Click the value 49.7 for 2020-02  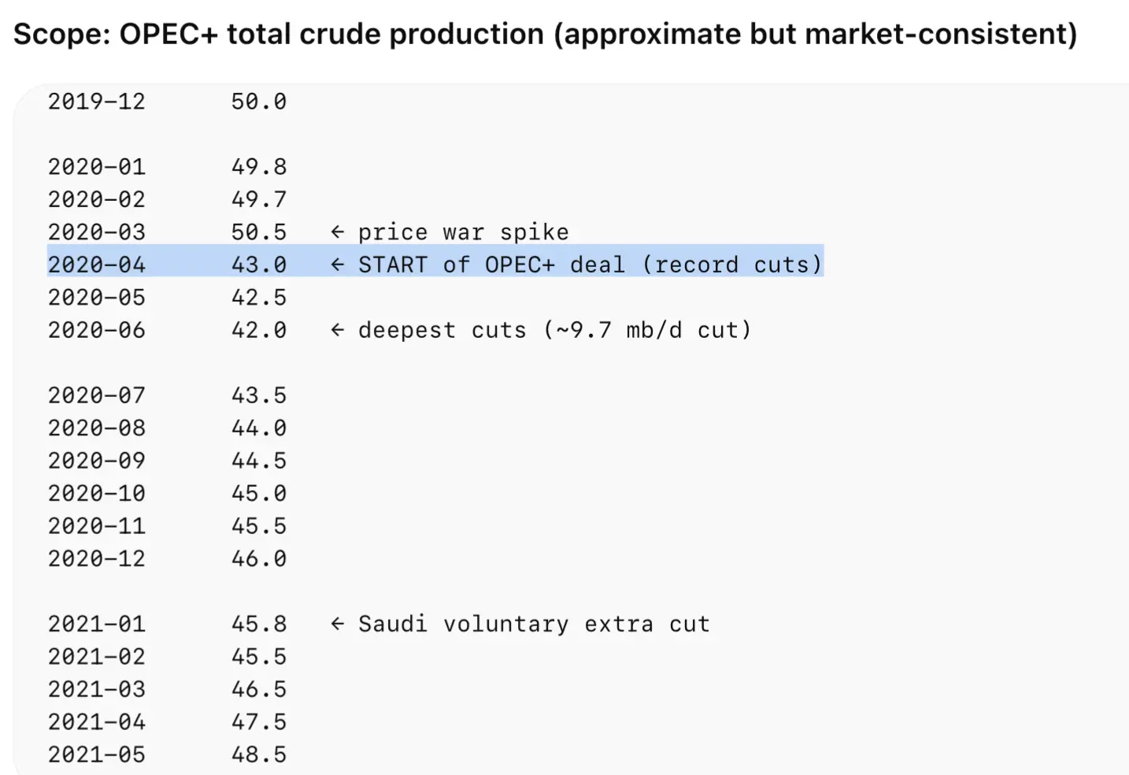pos(259,199)
